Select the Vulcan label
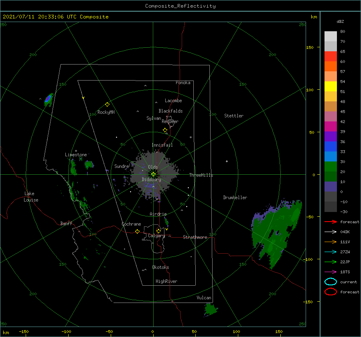361x337 pixels. tap(204, 298)
